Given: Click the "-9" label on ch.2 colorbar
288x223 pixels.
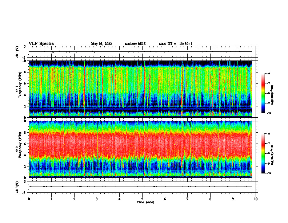Looking at the screenshot, I should click(x=268, y=163).
